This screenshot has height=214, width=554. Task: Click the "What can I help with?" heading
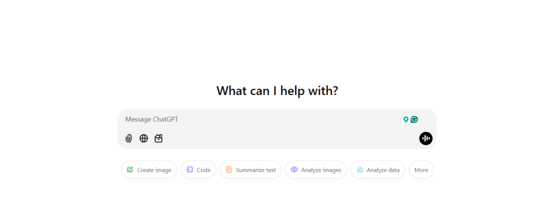pos(278,91)
